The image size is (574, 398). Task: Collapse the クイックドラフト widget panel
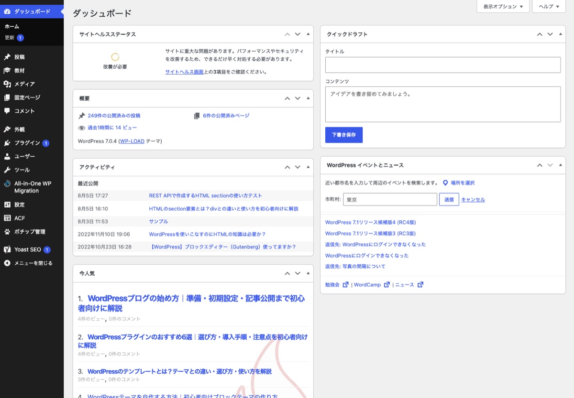pyautogui.click(x=561, y=34)
